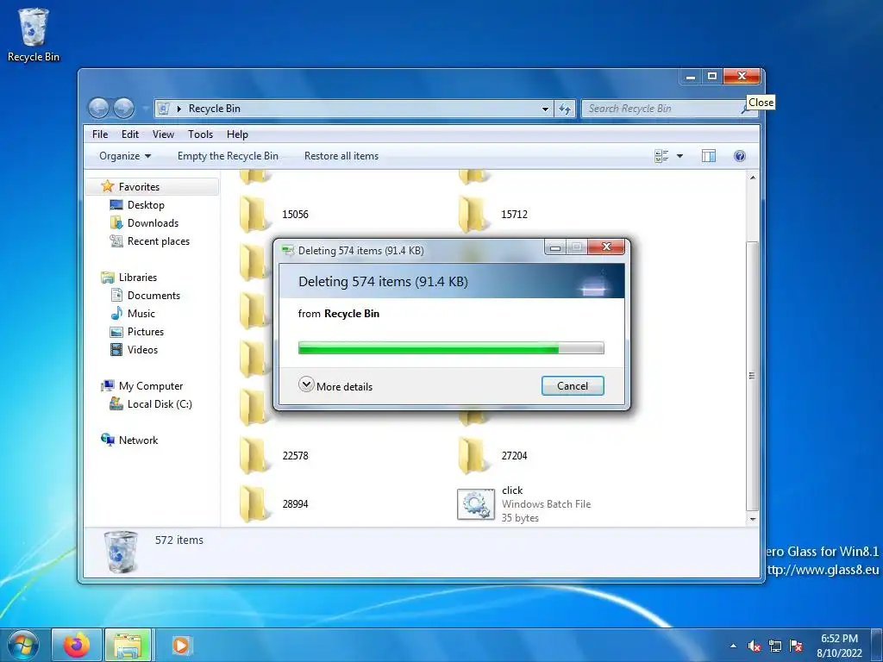Image resolution: width=883 pixels, height=662 pixels.
Task: Go forward with the Forward arrow button
Action: (x=124, y=108)
